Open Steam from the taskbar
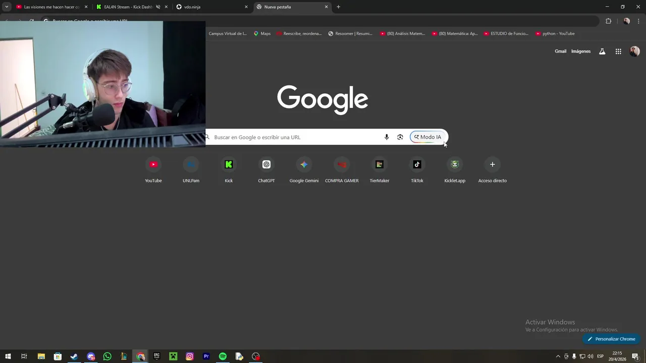The image size is (646, 363). 74,356
